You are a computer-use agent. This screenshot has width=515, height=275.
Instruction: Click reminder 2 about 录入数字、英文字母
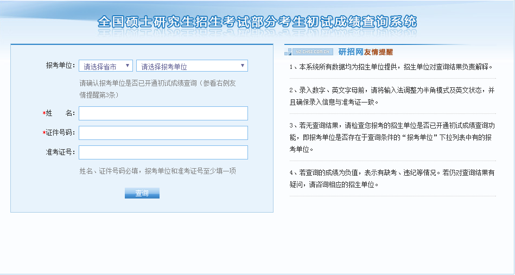click(391, 95)
